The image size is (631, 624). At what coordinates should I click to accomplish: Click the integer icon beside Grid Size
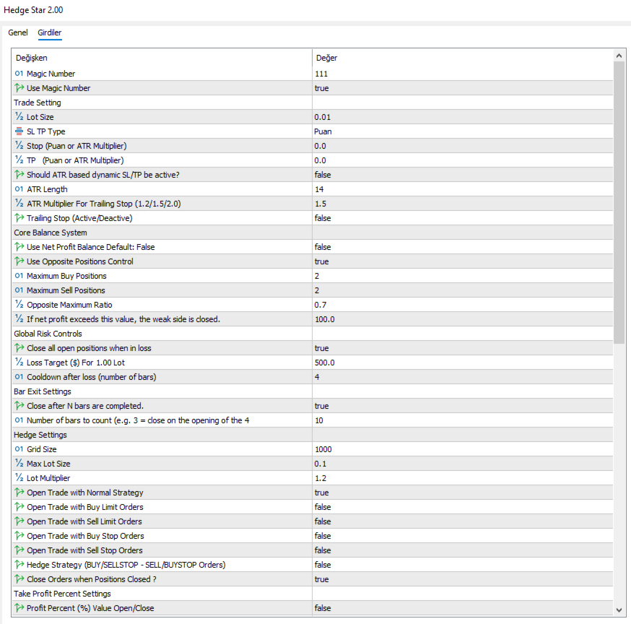coord(19,449)
